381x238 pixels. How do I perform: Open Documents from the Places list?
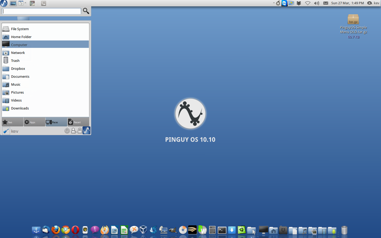(45, 76)
